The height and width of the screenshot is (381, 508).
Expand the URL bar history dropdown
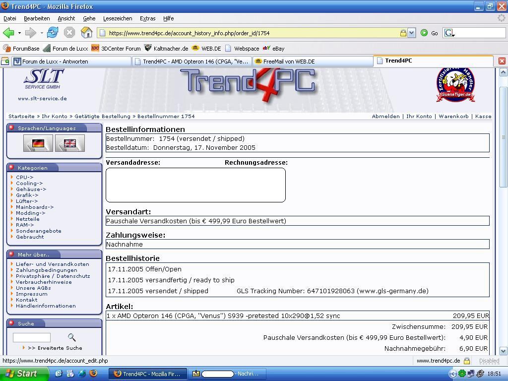(x=411, y=33)
